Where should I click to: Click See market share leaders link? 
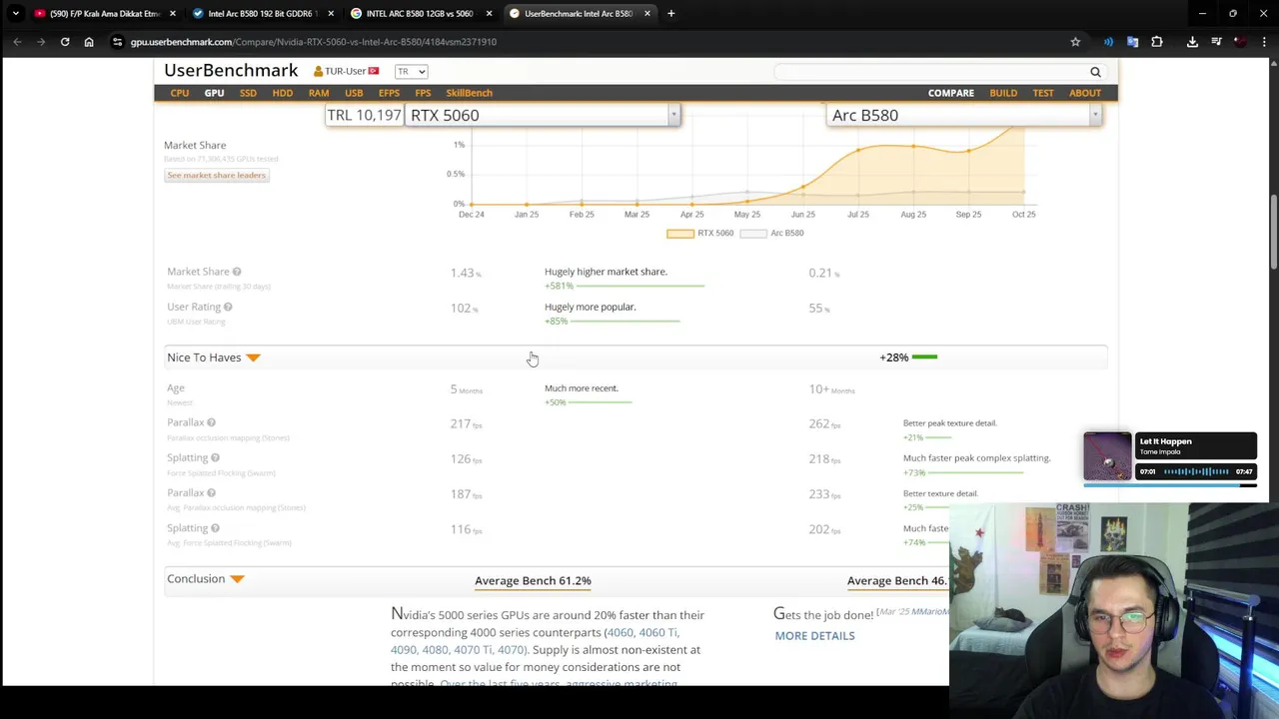(x=216, y=175)
